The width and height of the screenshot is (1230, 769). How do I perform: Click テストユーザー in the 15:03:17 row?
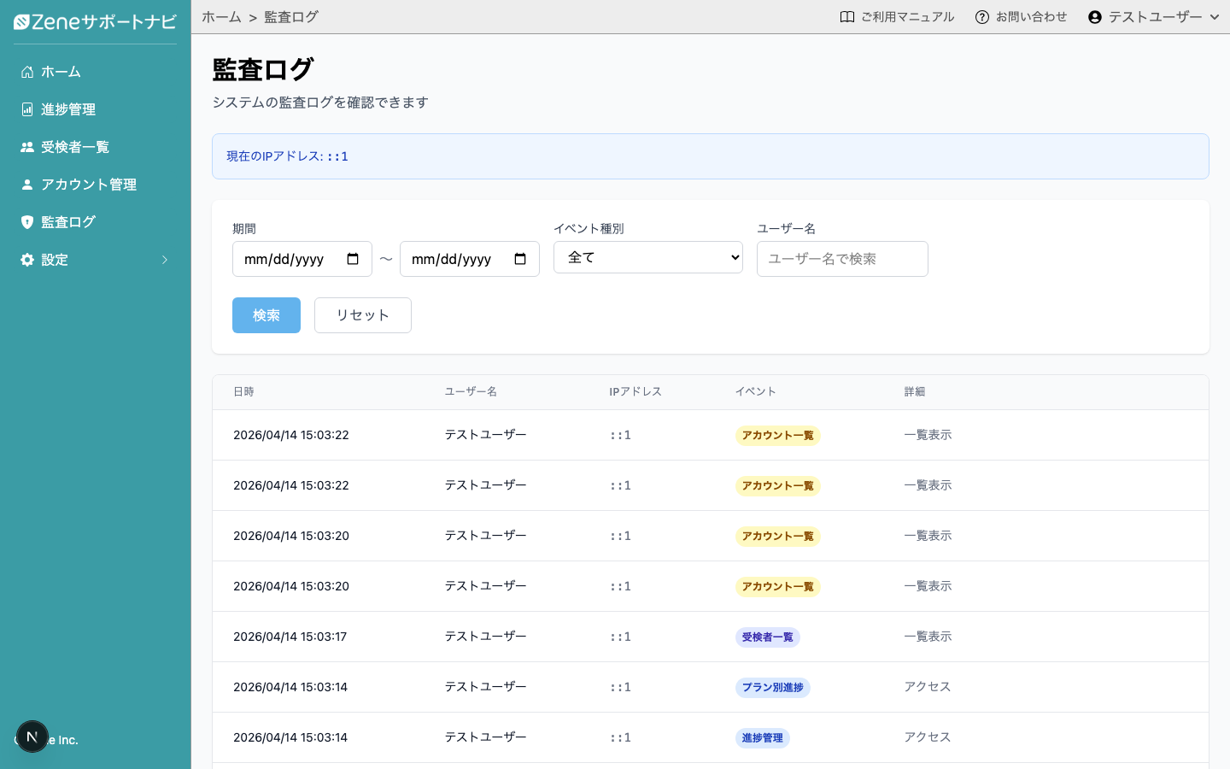pos(485,637)
